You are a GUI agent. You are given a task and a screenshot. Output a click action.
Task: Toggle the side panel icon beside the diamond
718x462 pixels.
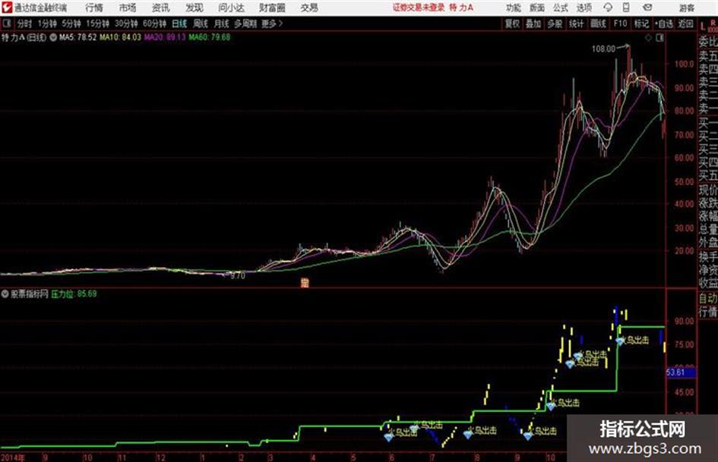point(659,38)
